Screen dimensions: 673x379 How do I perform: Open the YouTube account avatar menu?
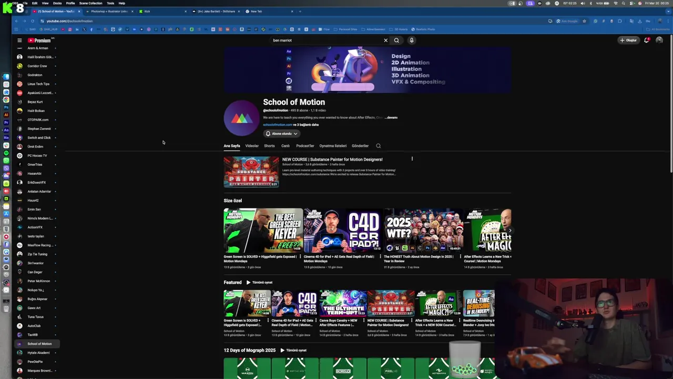pos(659,40)
